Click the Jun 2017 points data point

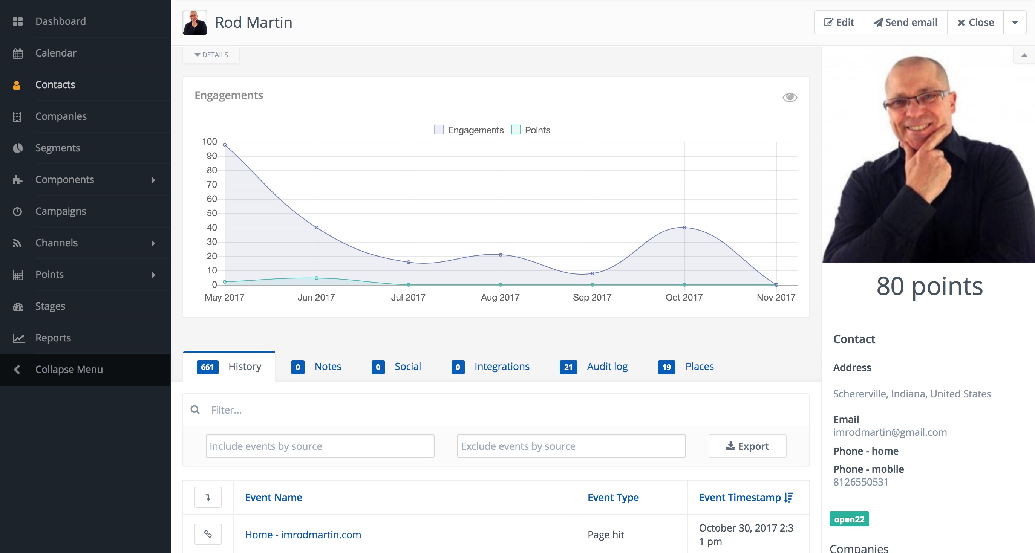(x=317, y=278)
